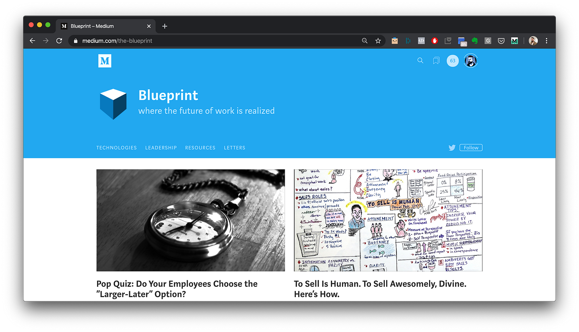Click the Blueprint publication title

pos(168,96)
